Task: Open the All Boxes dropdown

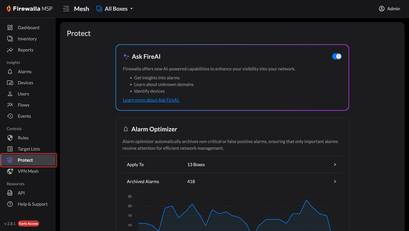Action: 115,9
